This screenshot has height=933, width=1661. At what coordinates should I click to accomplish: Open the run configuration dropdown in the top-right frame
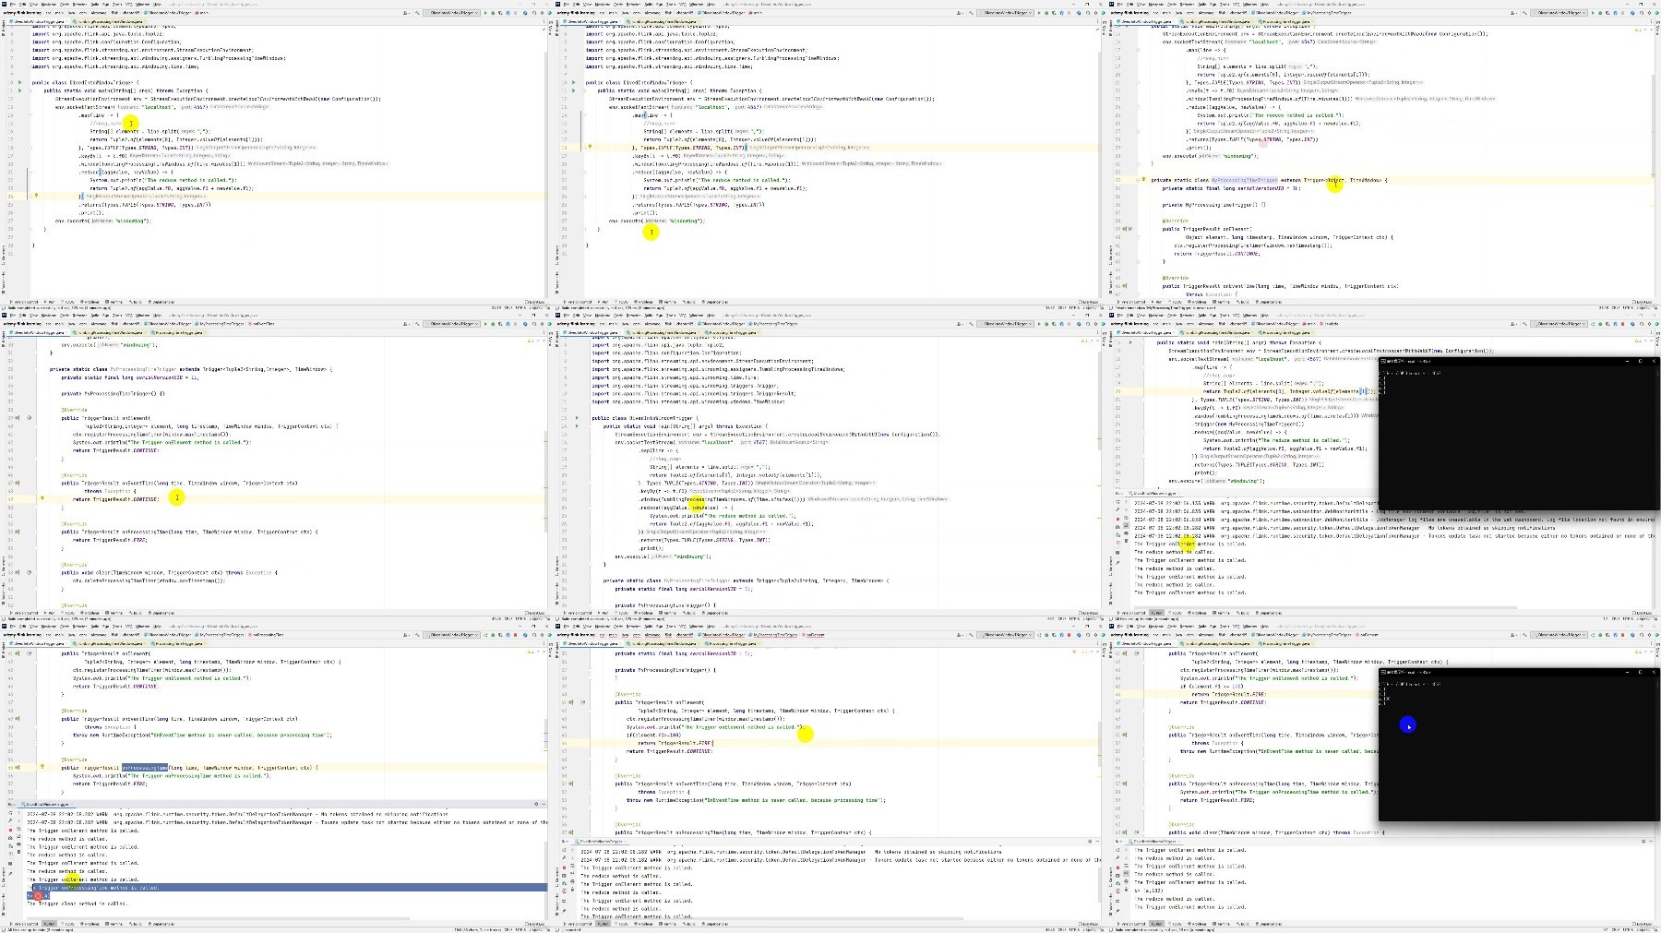pos(1559,13)
